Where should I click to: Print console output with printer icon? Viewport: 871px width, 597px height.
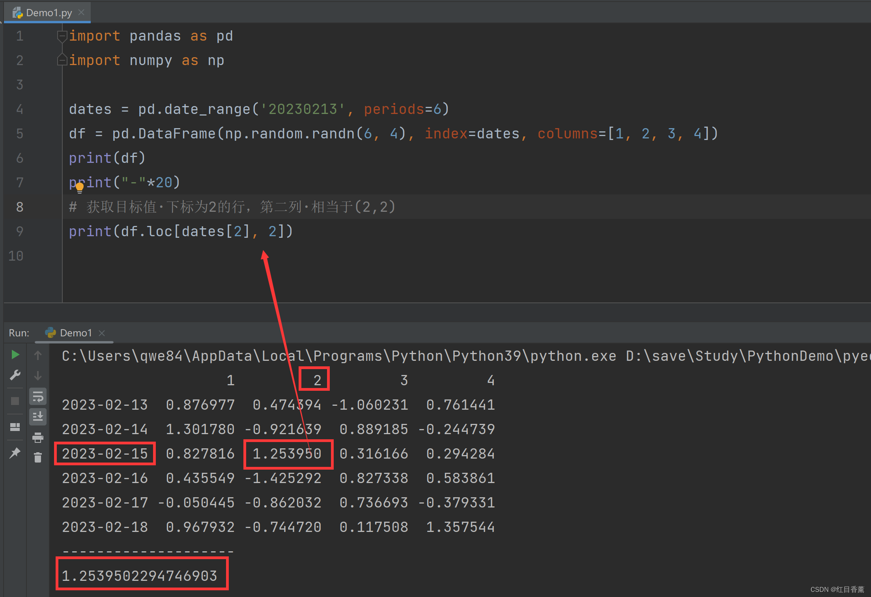38,437
